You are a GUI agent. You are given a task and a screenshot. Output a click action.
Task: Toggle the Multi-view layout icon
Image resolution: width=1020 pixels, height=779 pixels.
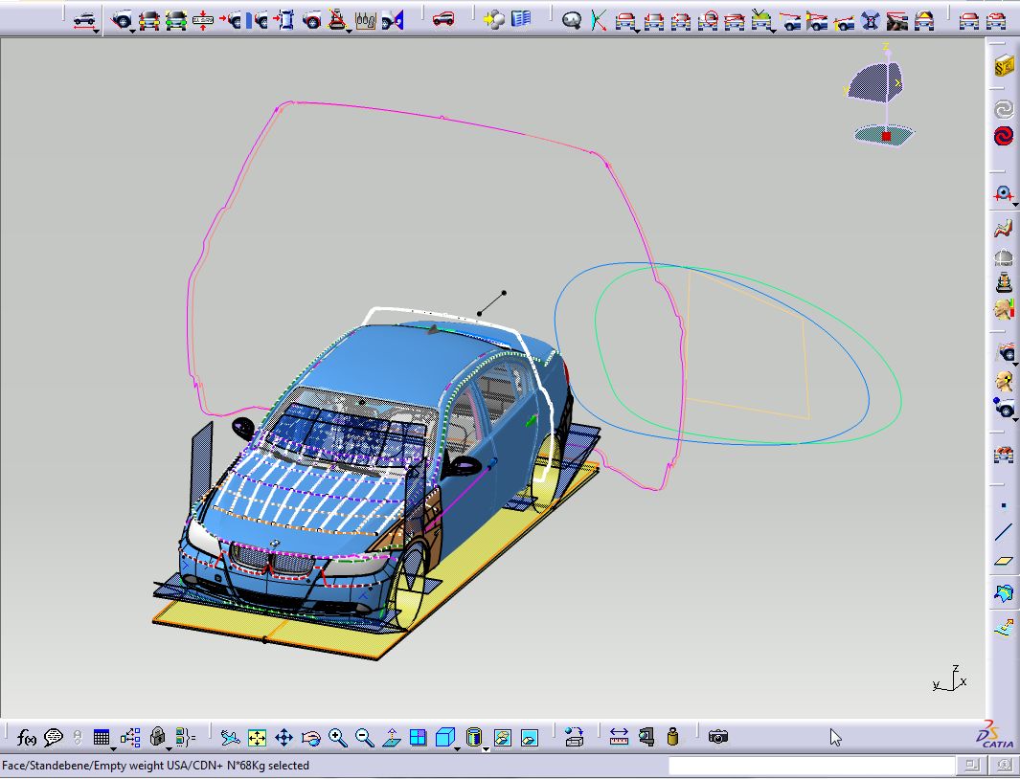tap(418, 737)
